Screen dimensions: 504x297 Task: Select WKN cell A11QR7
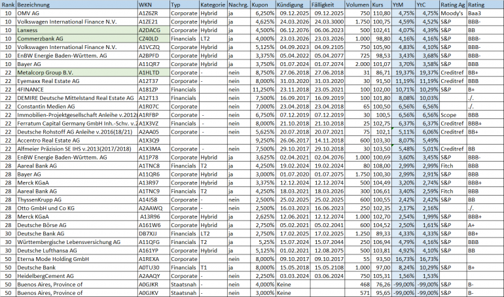click(x=154, y=64)
